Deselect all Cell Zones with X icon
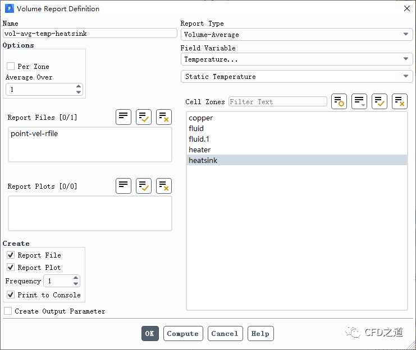The width and height of the screenshot is (416, 350). click(x=400, y=101)
